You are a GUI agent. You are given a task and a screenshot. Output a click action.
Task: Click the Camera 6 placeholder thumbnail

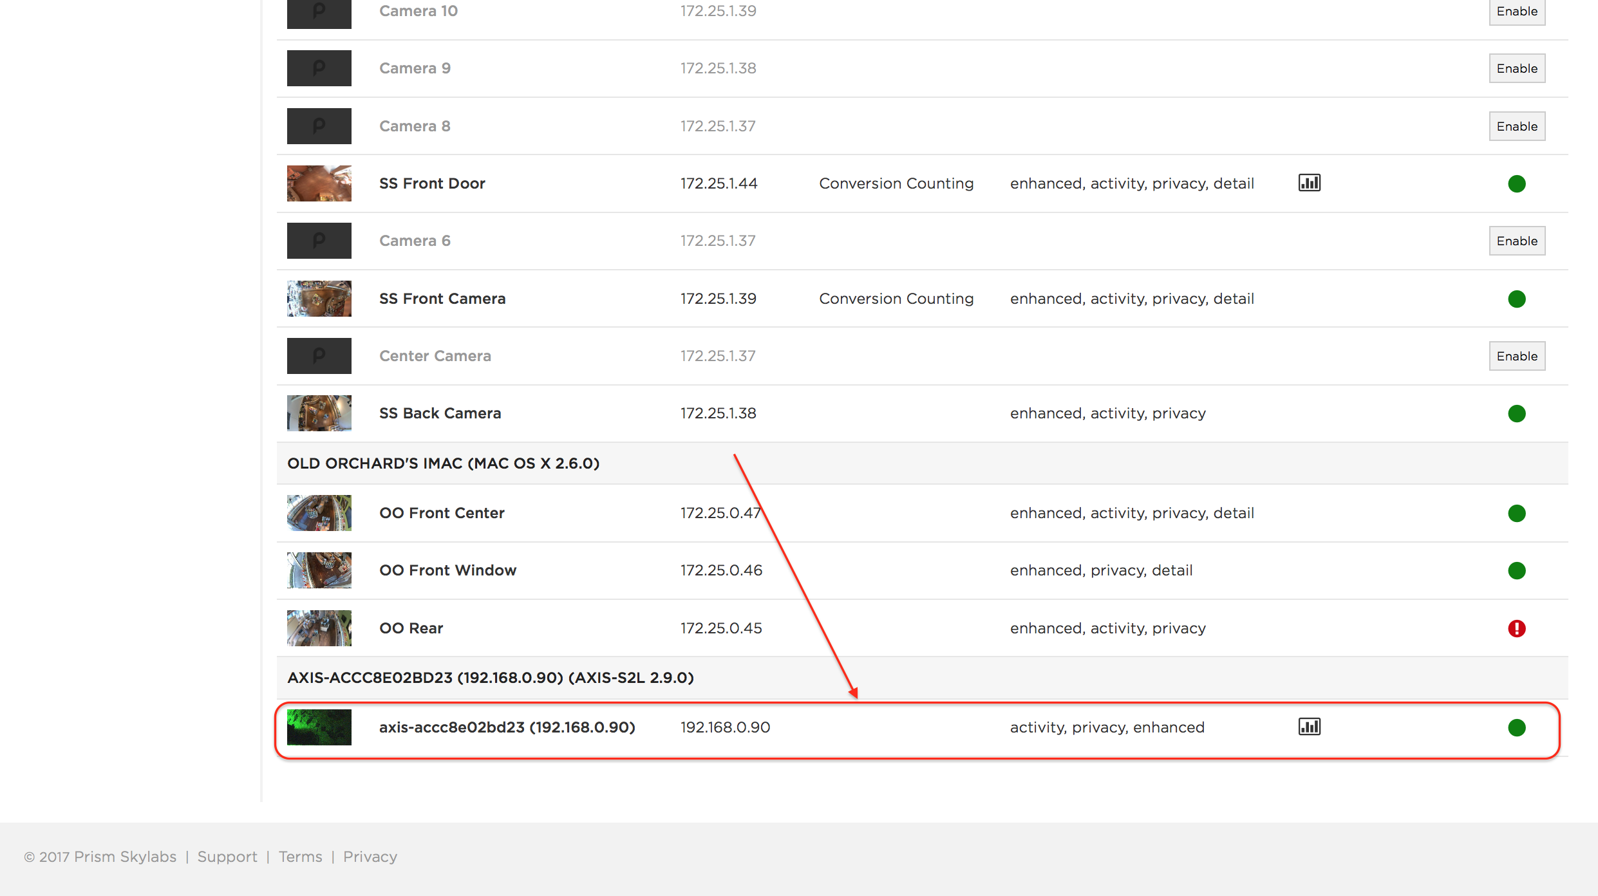pyautogui.click(x=319, y=241)
